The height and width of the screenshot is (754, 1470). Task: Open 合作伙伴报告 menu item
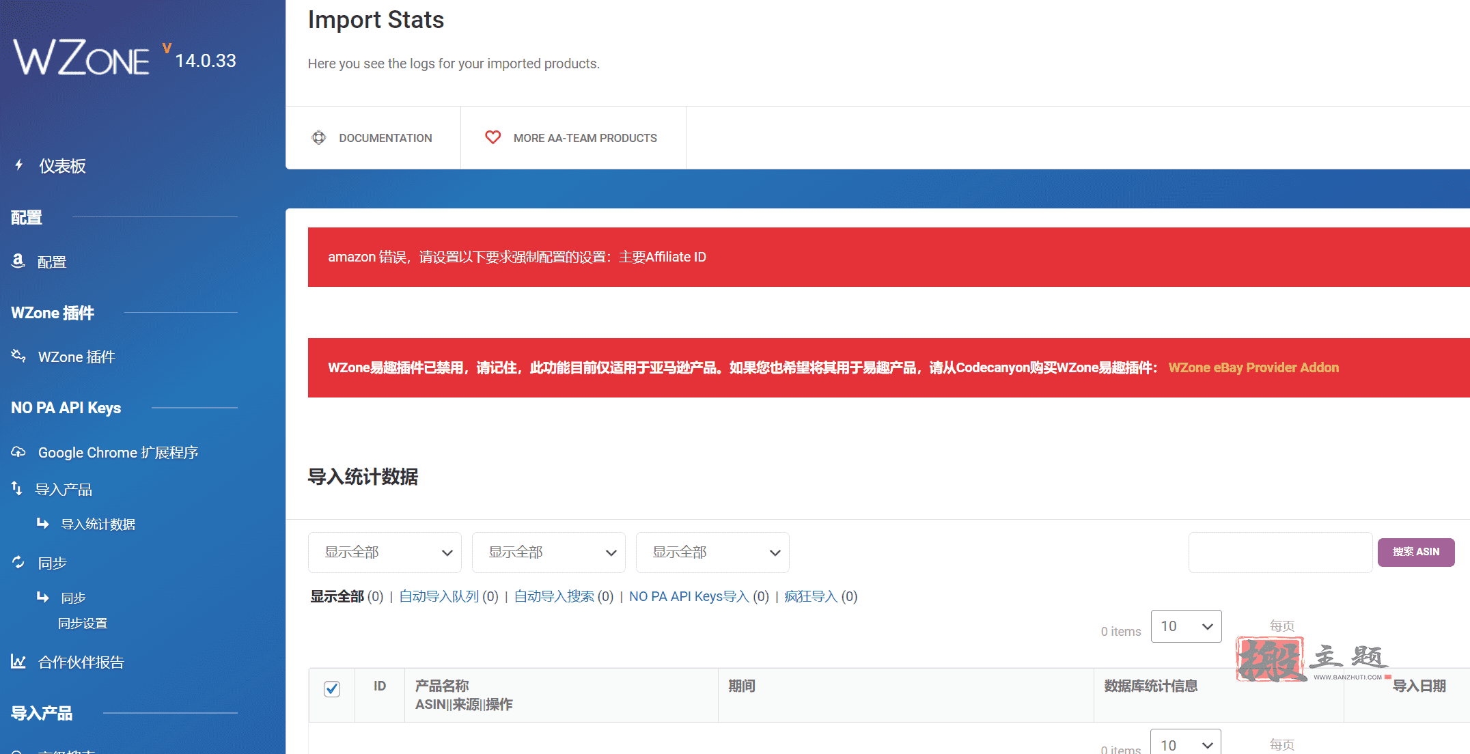[x=81, y=662]
